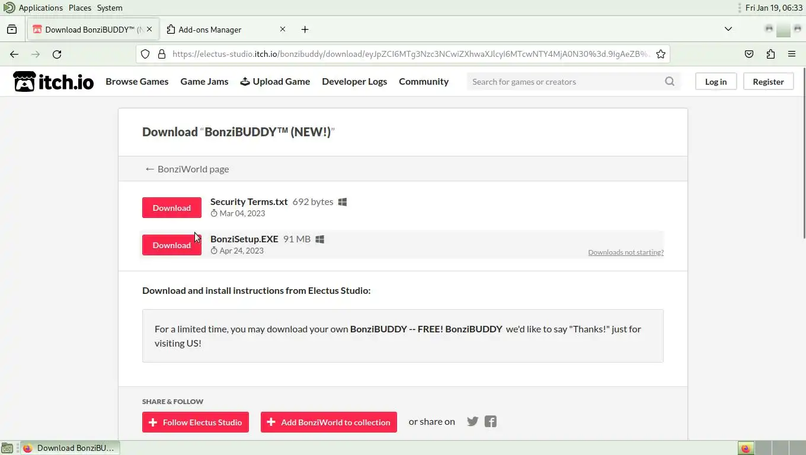Open Browse Games
This screenshot has height=455, width=806.
pyautogui.click(x=137, y=82)
